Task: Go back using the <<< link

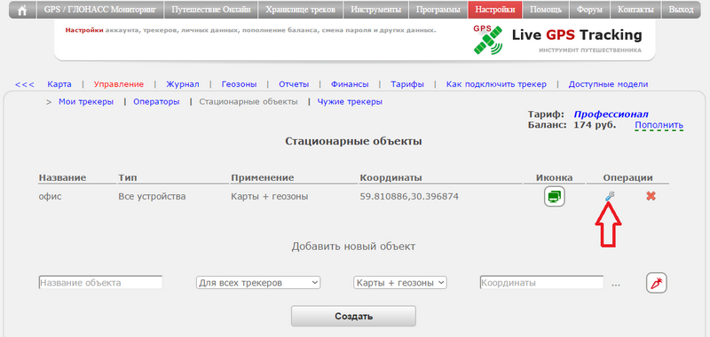Action: (25, 84)
